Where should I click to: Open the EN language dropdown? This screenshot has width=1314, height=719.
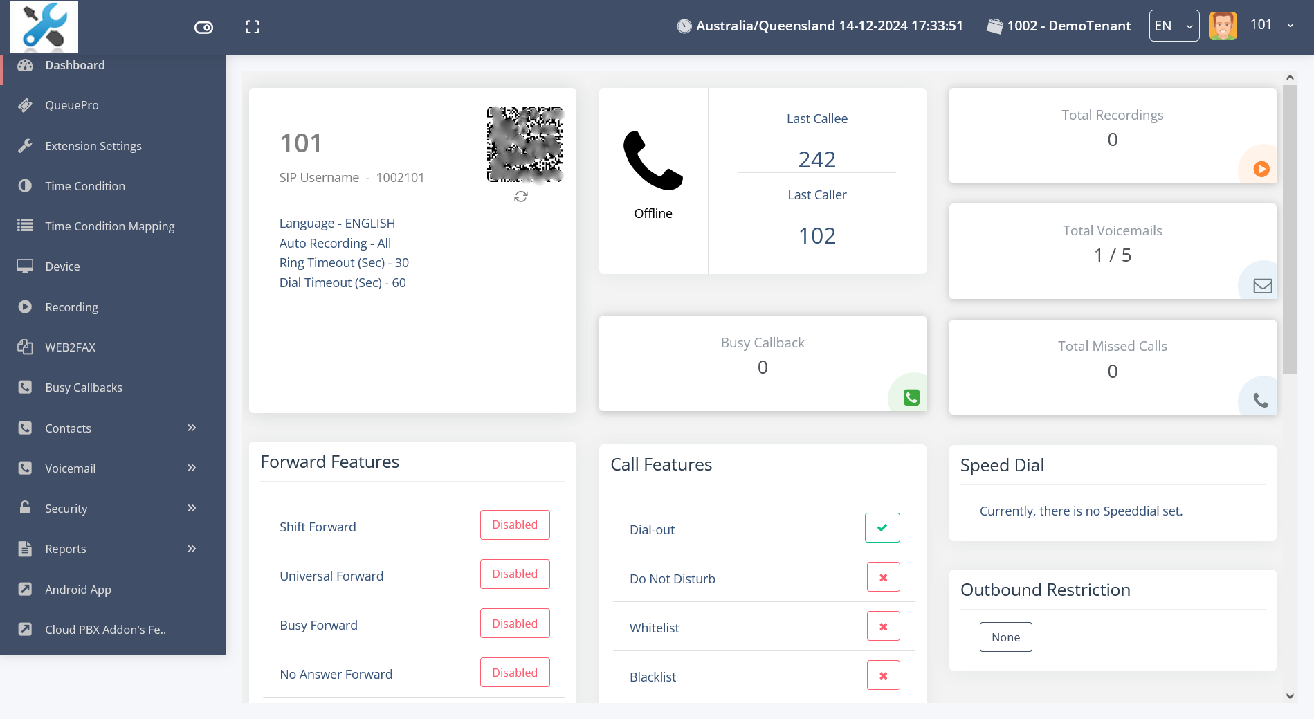point(1174,26)
